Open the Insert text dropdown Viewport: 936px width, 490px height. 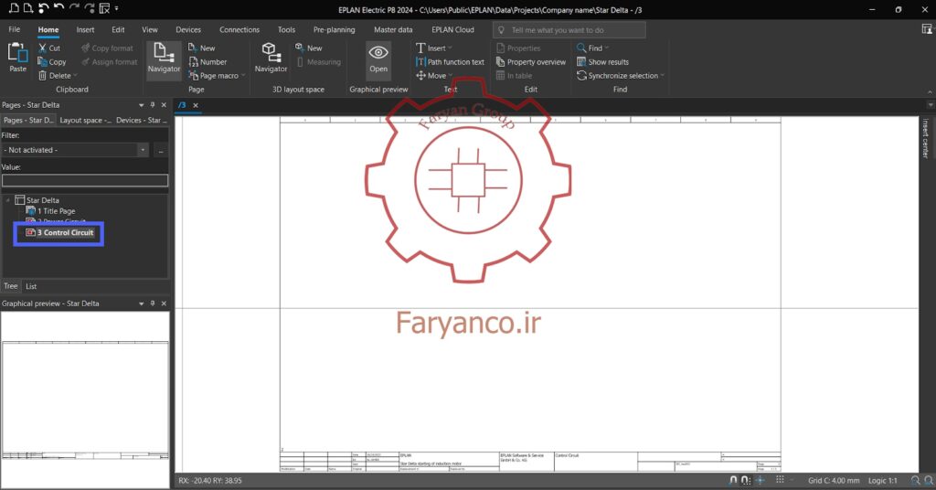[450, 48]
